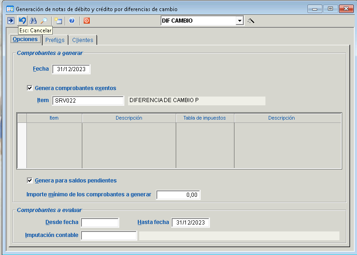
Task: Focus the Importe mínimo amount field
Action: pos(178,195)
